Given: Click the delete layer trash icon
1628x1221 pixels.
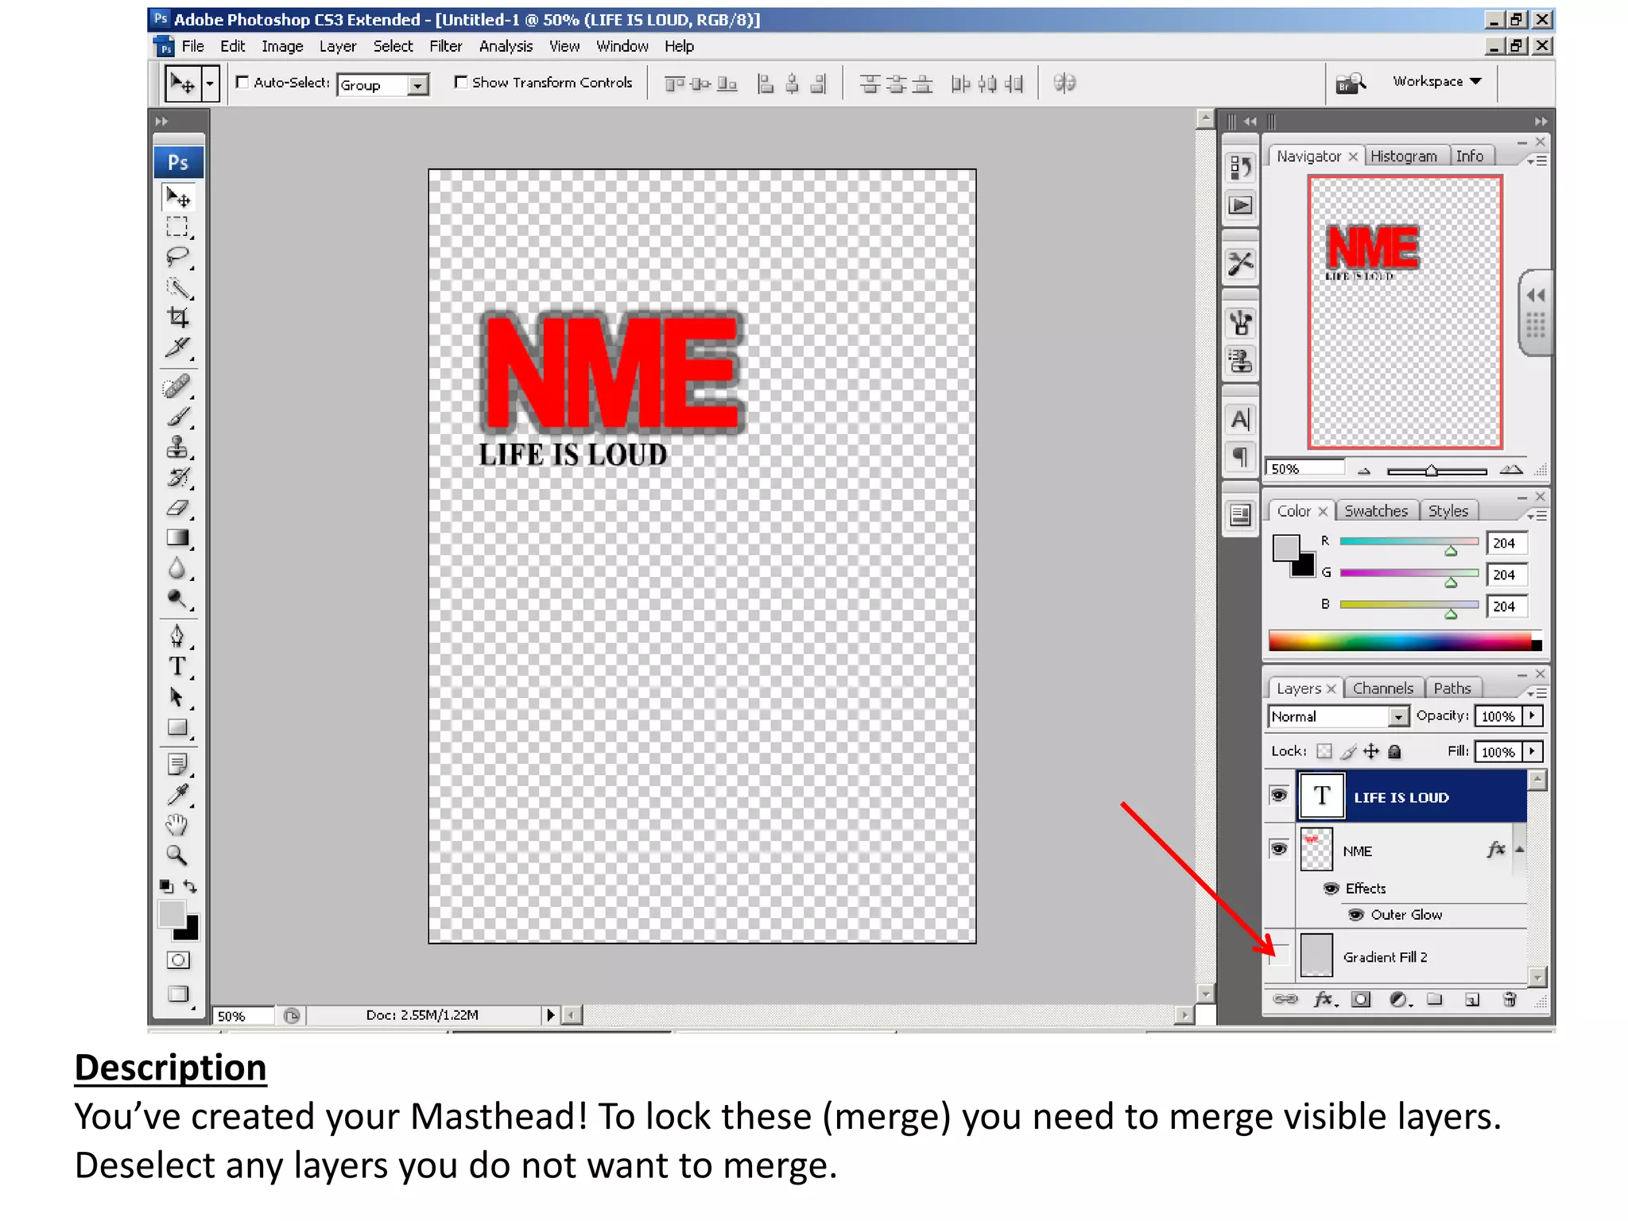Looking at the screenshot, I should point(1510,999).
